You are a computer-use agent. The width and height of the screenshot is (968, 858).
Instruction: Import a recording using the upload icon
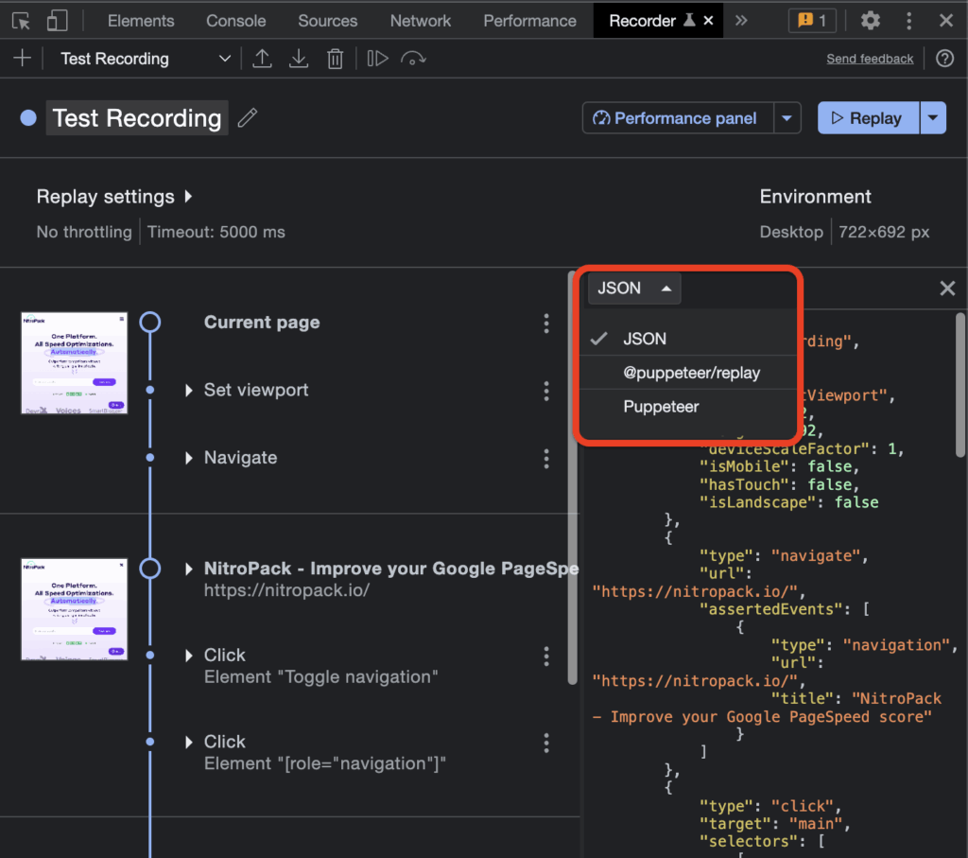click(263, 58)
